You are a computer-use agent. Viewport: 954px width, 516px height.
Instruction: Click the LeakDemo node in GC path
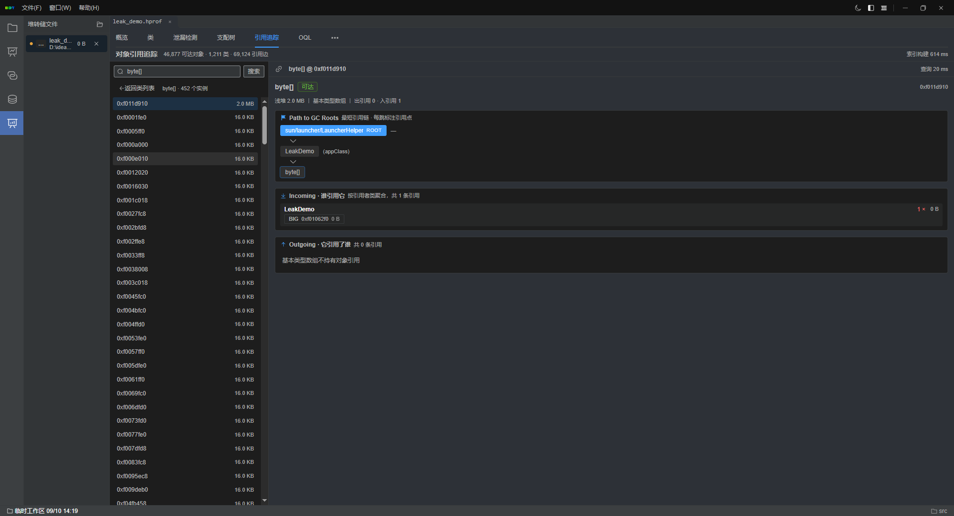pos(300,151)
